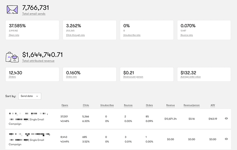Viewport: 237px width, 150px height.
Task: Open the 37.585% open rate card
Action: tap(32, 30)
